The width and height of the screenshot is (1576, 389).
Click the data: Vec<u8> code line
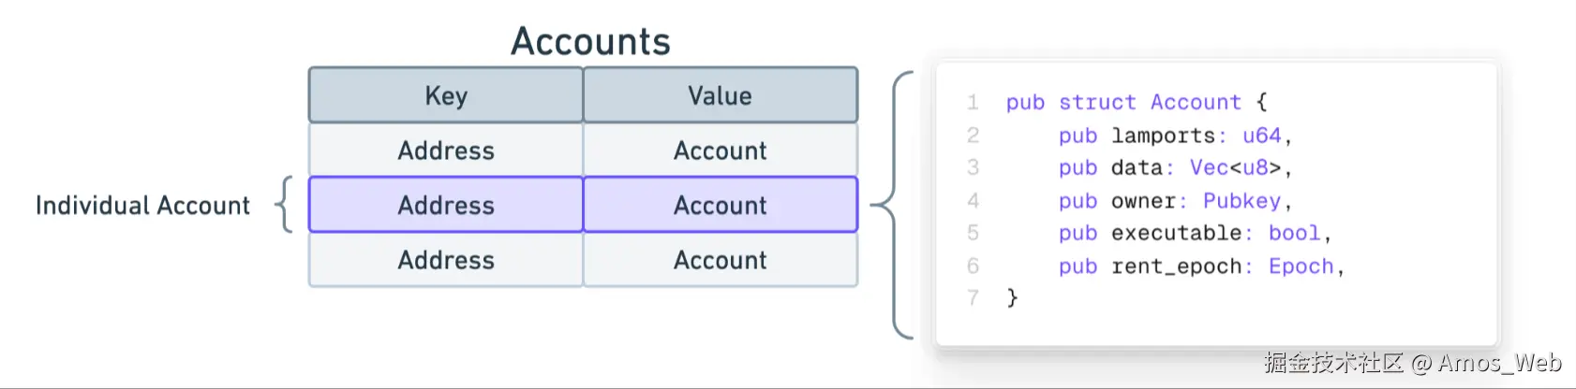[x=1175, y=168]
